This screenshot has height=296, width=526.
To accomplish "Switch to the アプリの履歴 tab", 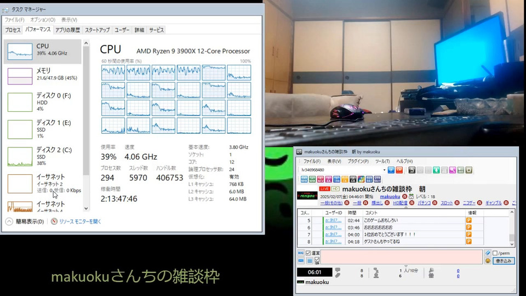I will (x=67, y=30).
